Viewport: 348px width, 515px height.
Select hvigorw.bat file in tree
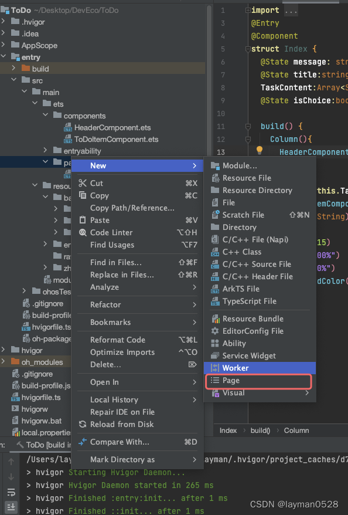(42, 421)
